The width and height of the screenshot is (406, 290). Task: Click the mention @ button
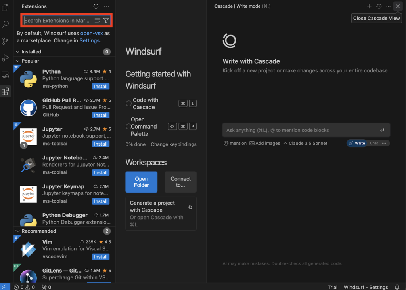coord(235,143)
